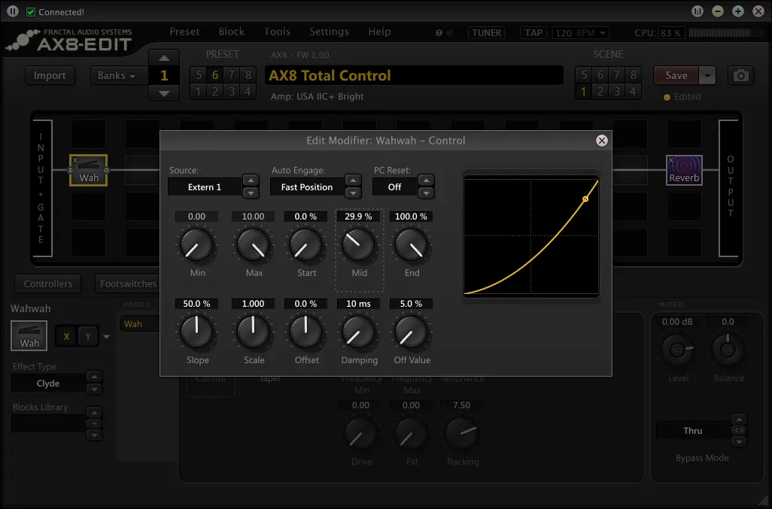
Task: Click the Wah pedal icon under Wahwah
Action: coord(29,335)
